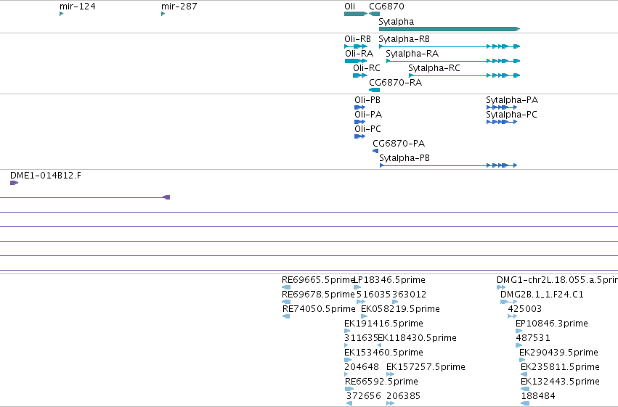The image size is (618, 407).
Task: Click the LP18346.5prime EST label
Action: point(390,280)
